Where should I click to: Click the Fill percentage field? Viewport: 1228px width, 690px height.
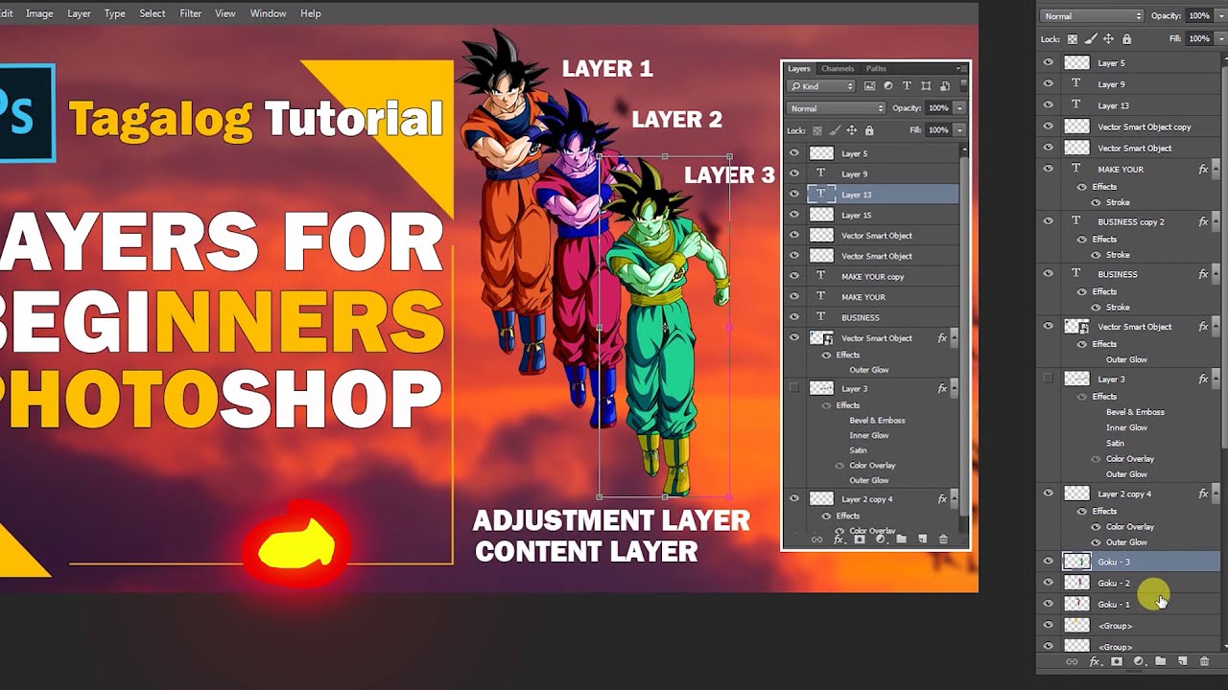click(x=1198, y=39)
